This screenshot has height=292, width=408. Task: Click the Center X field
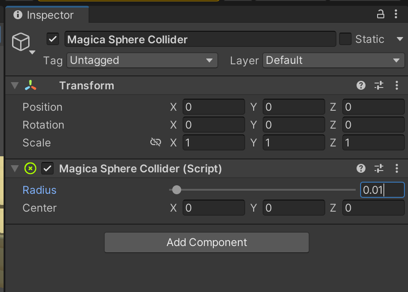(x=214, y=208)
